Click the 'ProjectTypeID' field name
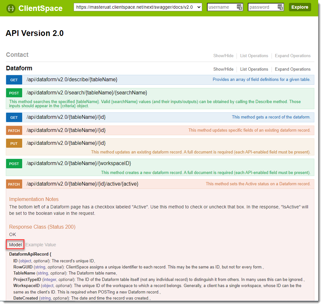 point(27,279)
